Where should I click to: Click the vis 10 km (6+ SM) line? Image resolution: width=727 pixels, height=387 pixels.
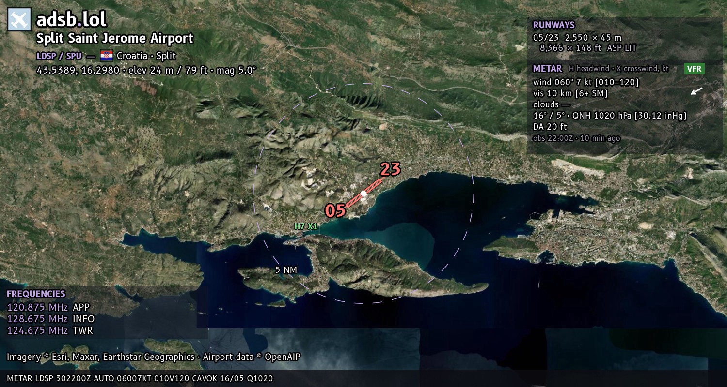(x=570, y=93)
